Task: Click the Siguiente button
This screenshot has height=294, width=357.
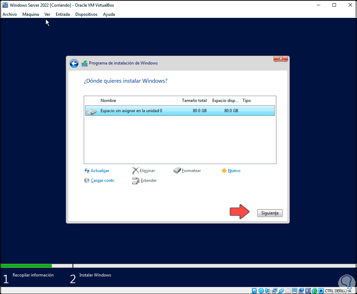Action: click(x=270, y=213)
